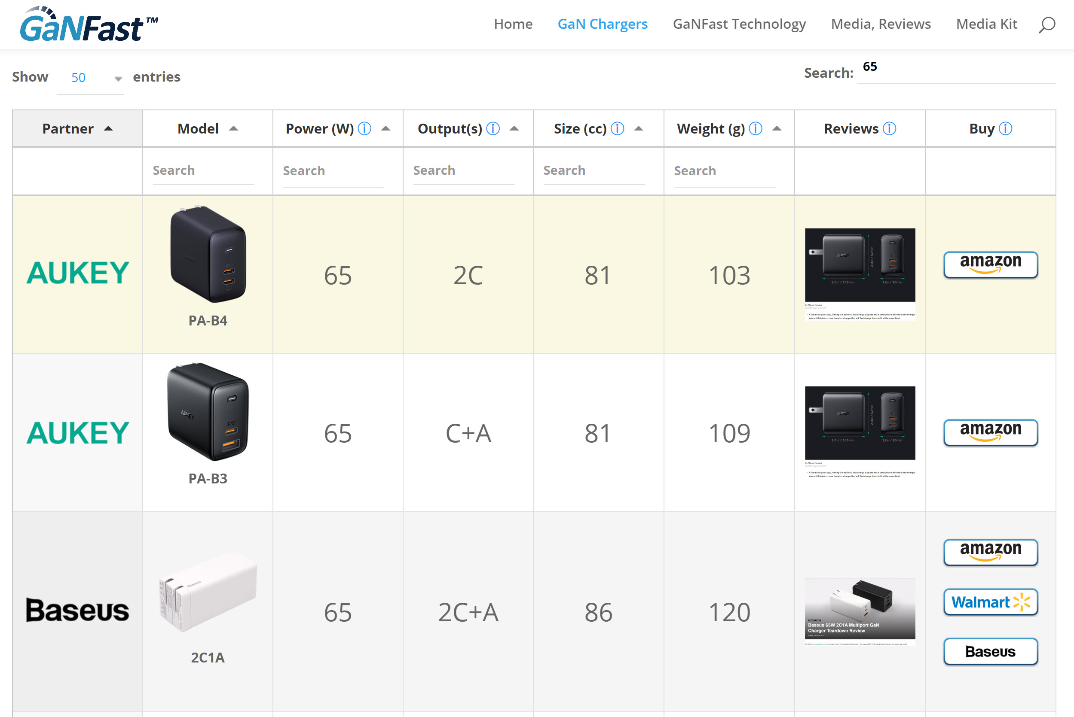Viewport: 1074px width, 717px height.
Task: Open GaNFast Technology menu item
Action: click(x=739, y=24)
